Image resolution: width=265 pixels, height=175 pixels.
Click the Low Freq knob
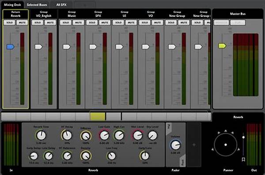pyautogui.click(x=112, y=156)
